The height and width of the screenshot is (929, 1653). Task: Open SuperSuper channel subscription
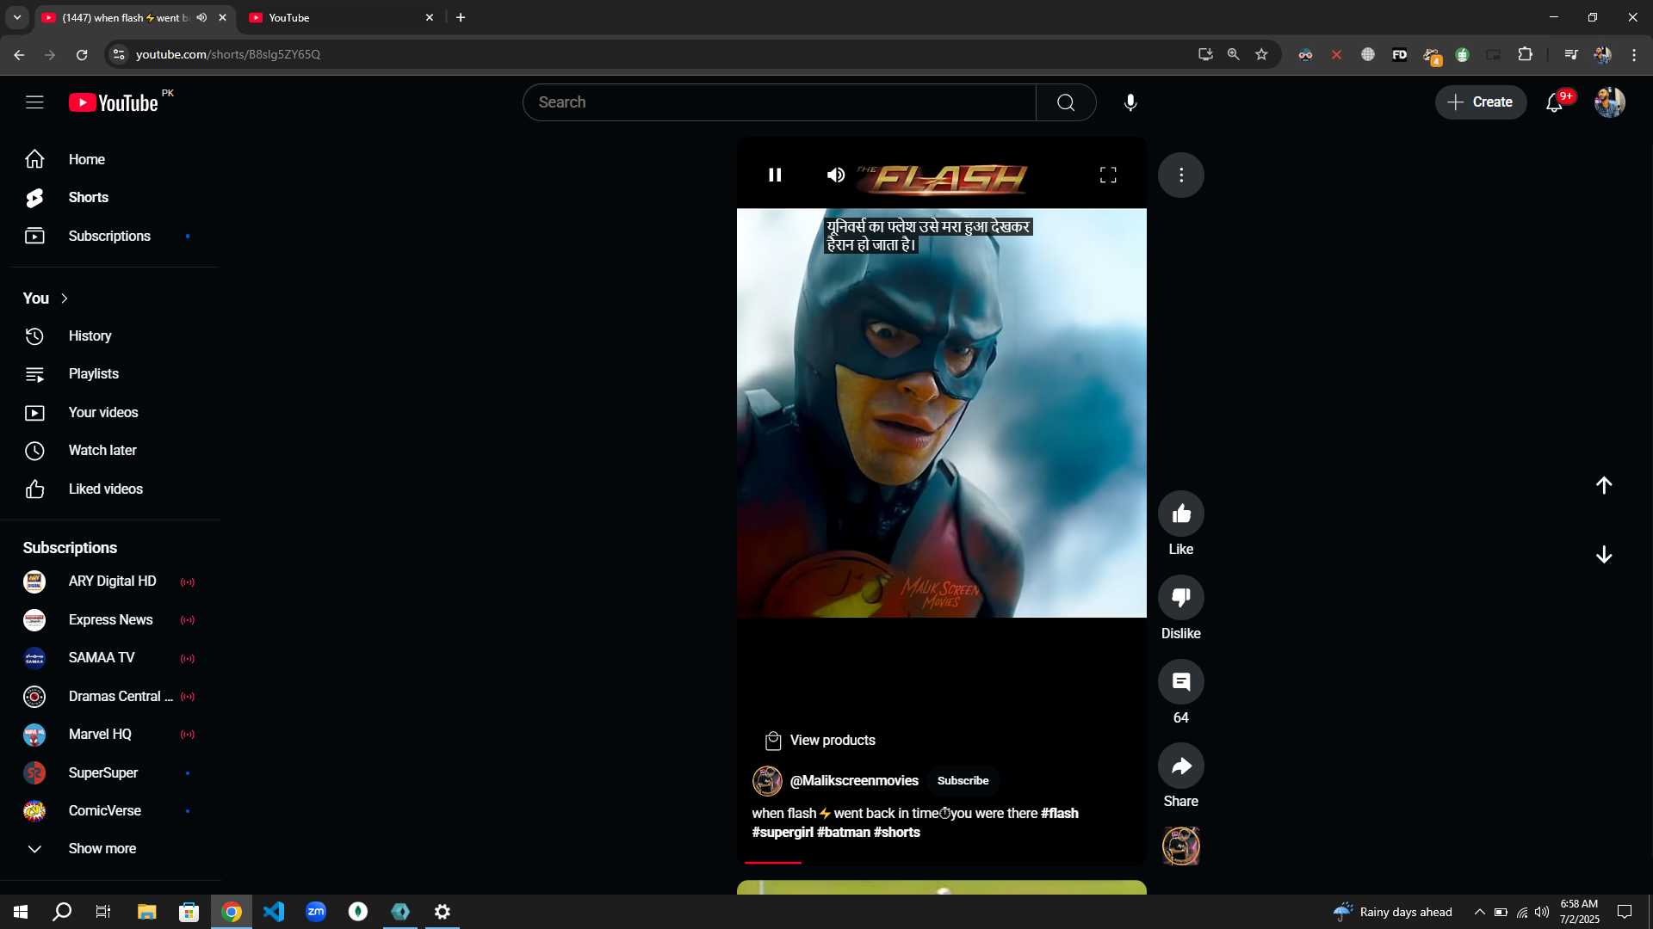[x=110, y=773]
